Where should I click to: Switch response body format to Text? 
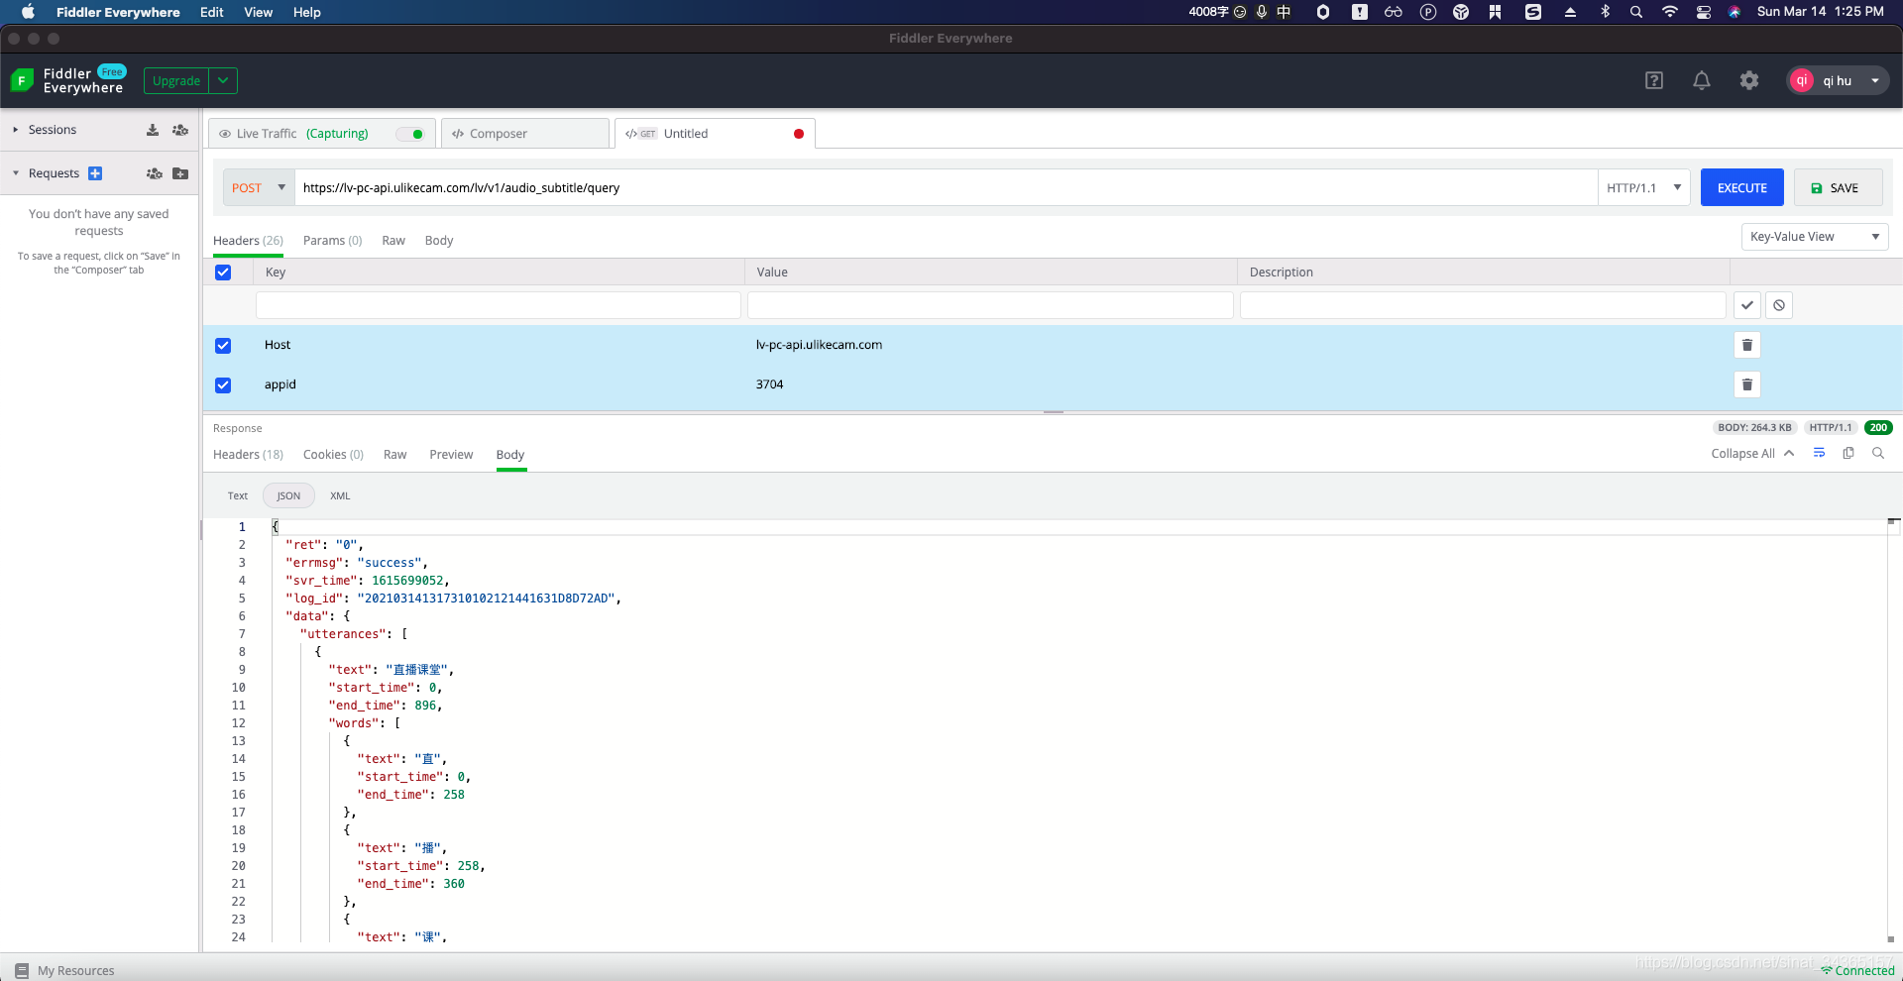238,495
